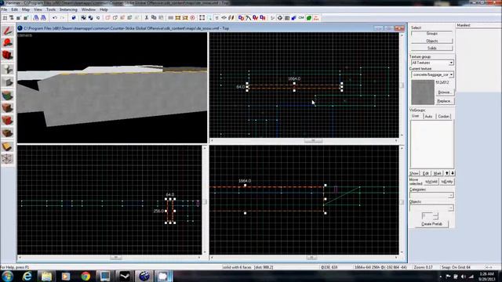Open the File menu
The width and height of the screenshot is (502, 282).
click(4, 9)
